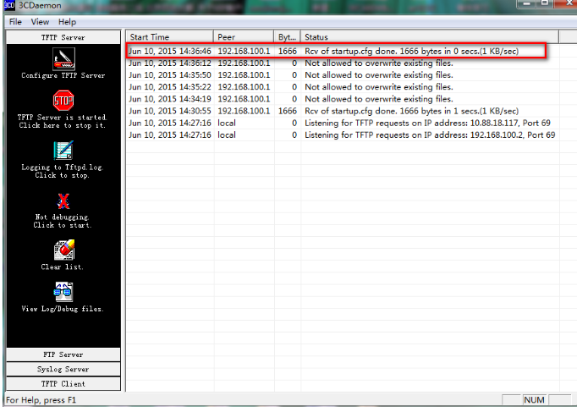
Task: Click the 'Clear list.' label
Action: pos(63,266)
